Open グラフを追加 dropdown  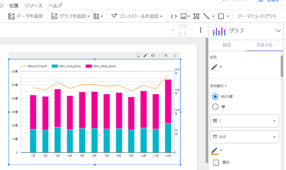pyautogui.click(x=70, y=16)
